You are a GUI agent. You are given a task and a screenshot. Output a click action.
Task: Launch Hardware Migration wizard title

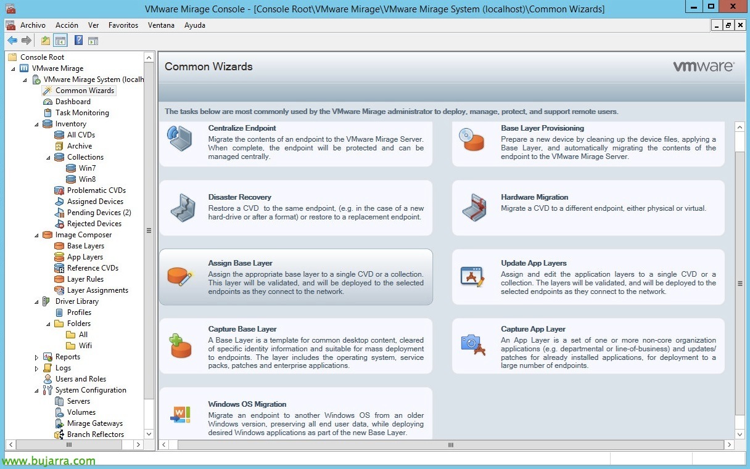[x=534, y=197]
